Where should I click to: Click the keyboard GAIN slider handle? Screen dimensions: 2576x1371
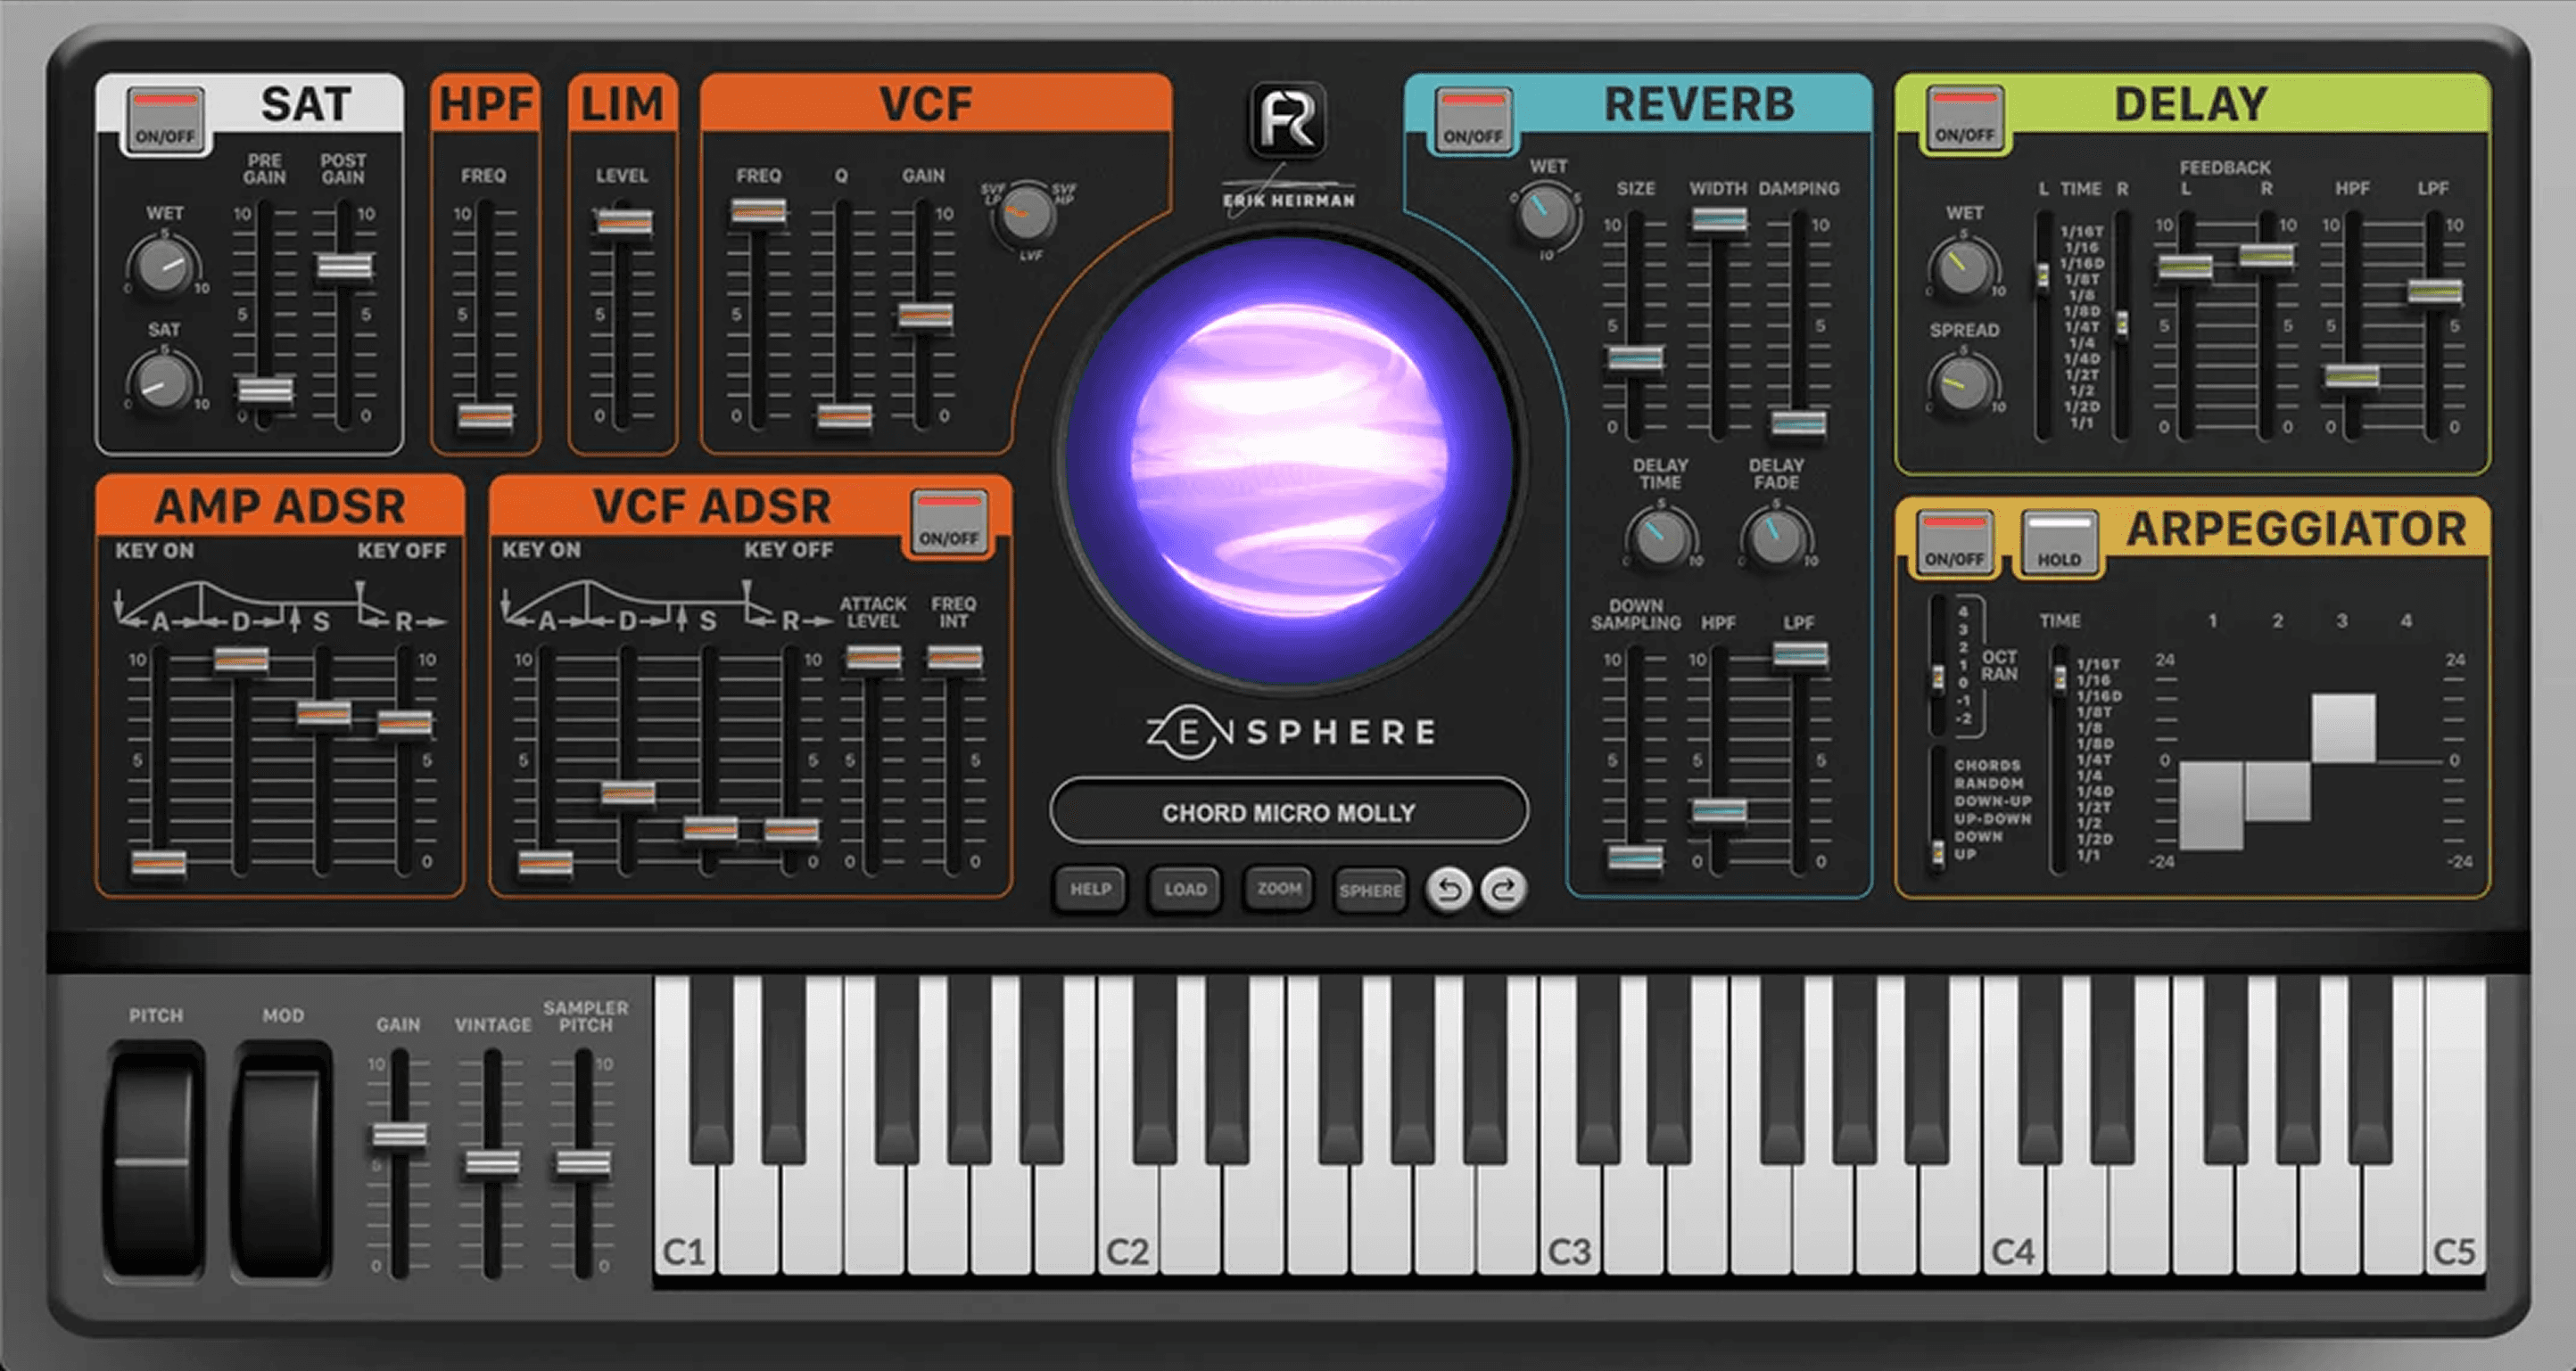(x=399, y=1135)
